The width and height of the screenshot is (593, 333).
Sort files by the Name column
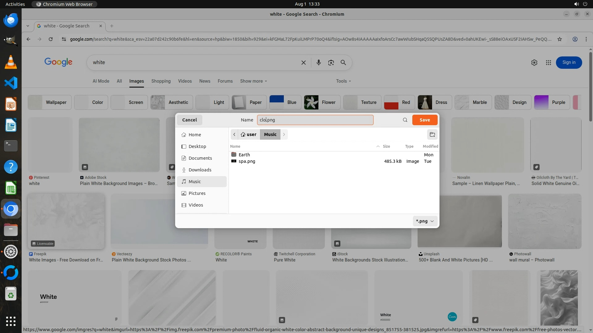tap(235, 146)
